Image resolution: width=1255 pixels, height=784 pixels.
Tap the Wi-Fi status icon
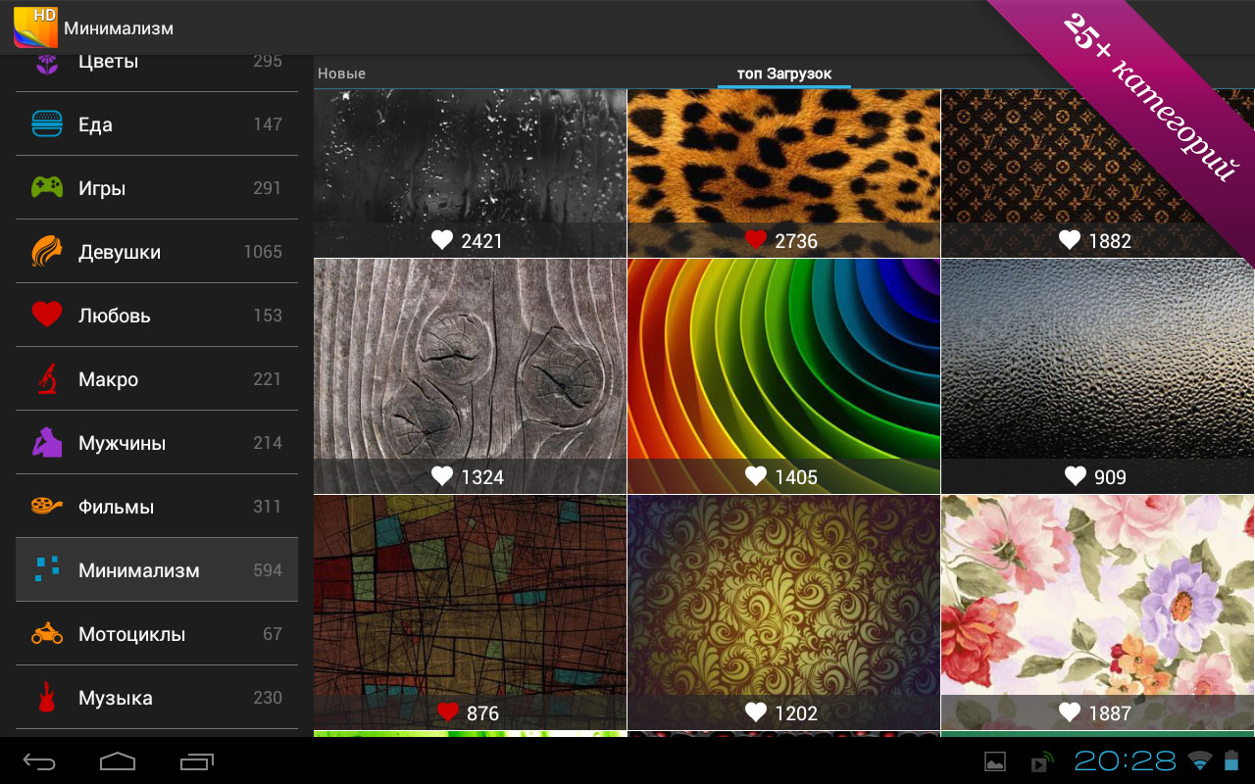click(1199, 760)
